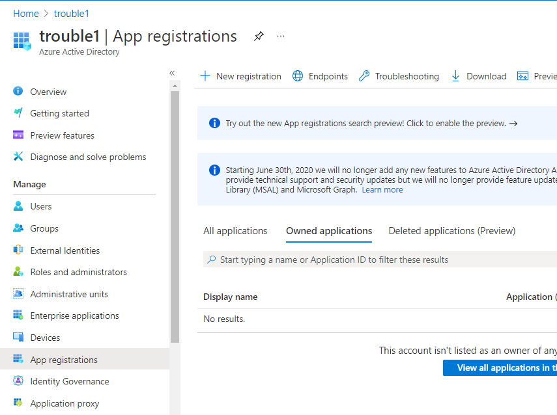Click the 'No results.' table row

click(377, 319)
